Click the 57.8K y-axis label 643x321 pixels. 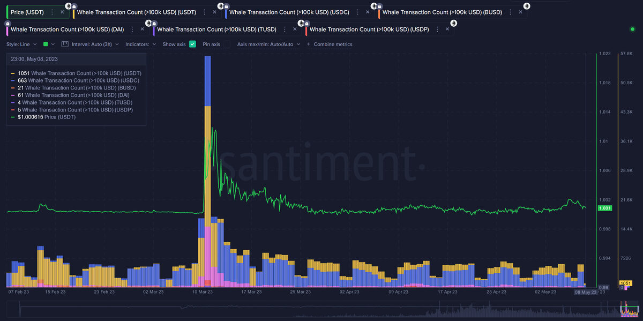pyautogui.click(x=626, y=54)
